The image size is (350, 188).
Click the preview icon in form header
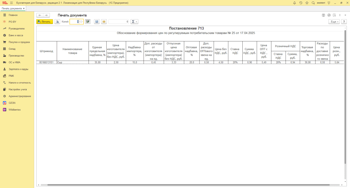334,15
